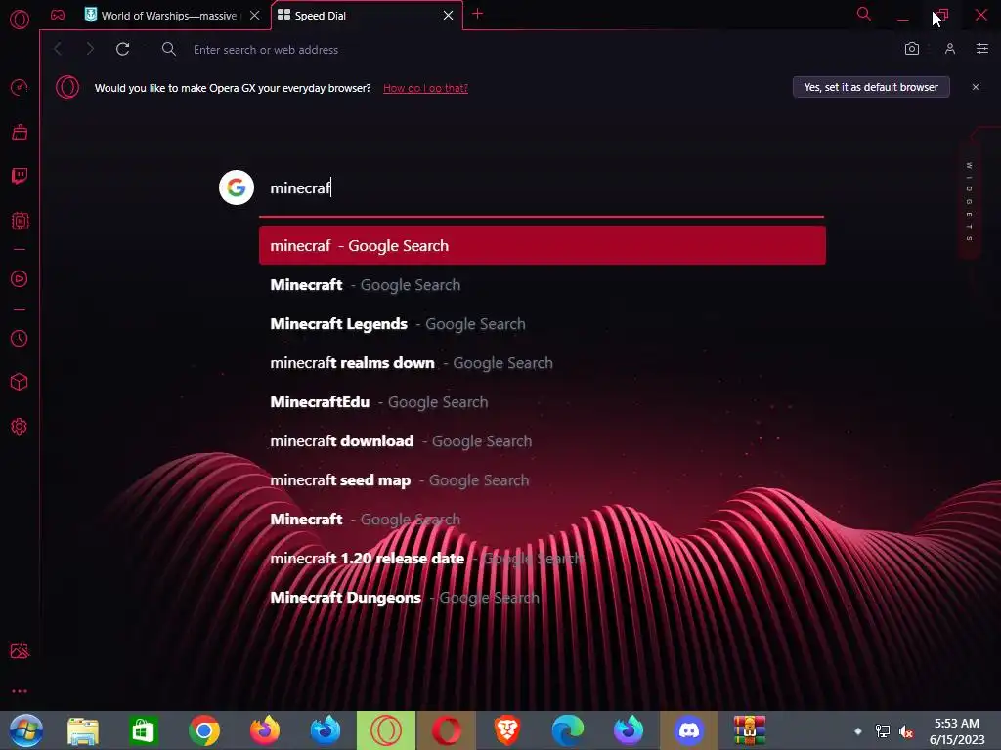This screenshot has height=750, width=1001.
Task: Open the Player icon in sidebar
Action: coord(20,278)
